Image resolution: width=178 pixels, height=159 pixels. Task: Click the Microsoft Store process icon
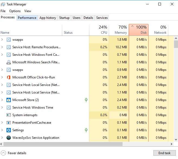pos(9,100)
